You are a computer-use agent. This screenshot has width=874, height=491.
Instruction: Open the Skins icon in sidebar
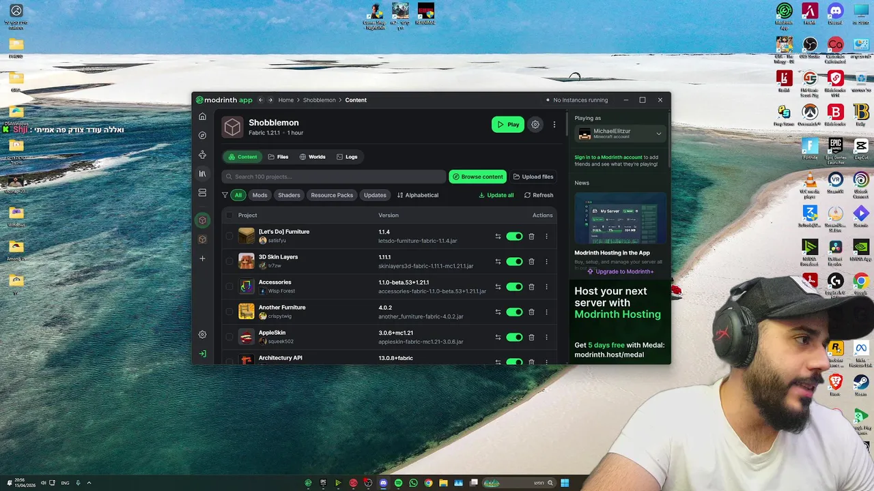pos(202,155)
